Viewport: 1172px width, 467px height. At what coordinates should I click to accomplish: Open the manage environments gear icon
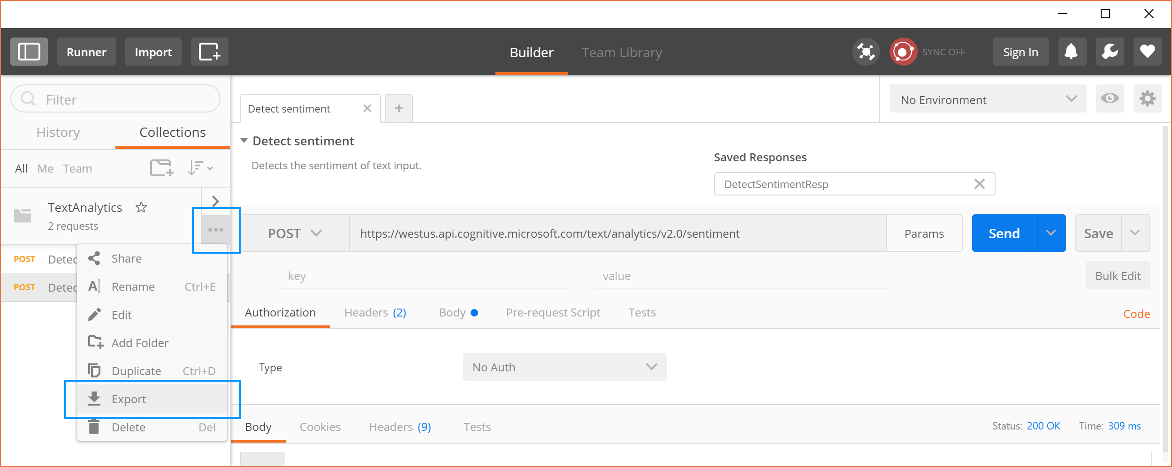pyautogui.click(x=1147, y=98)
